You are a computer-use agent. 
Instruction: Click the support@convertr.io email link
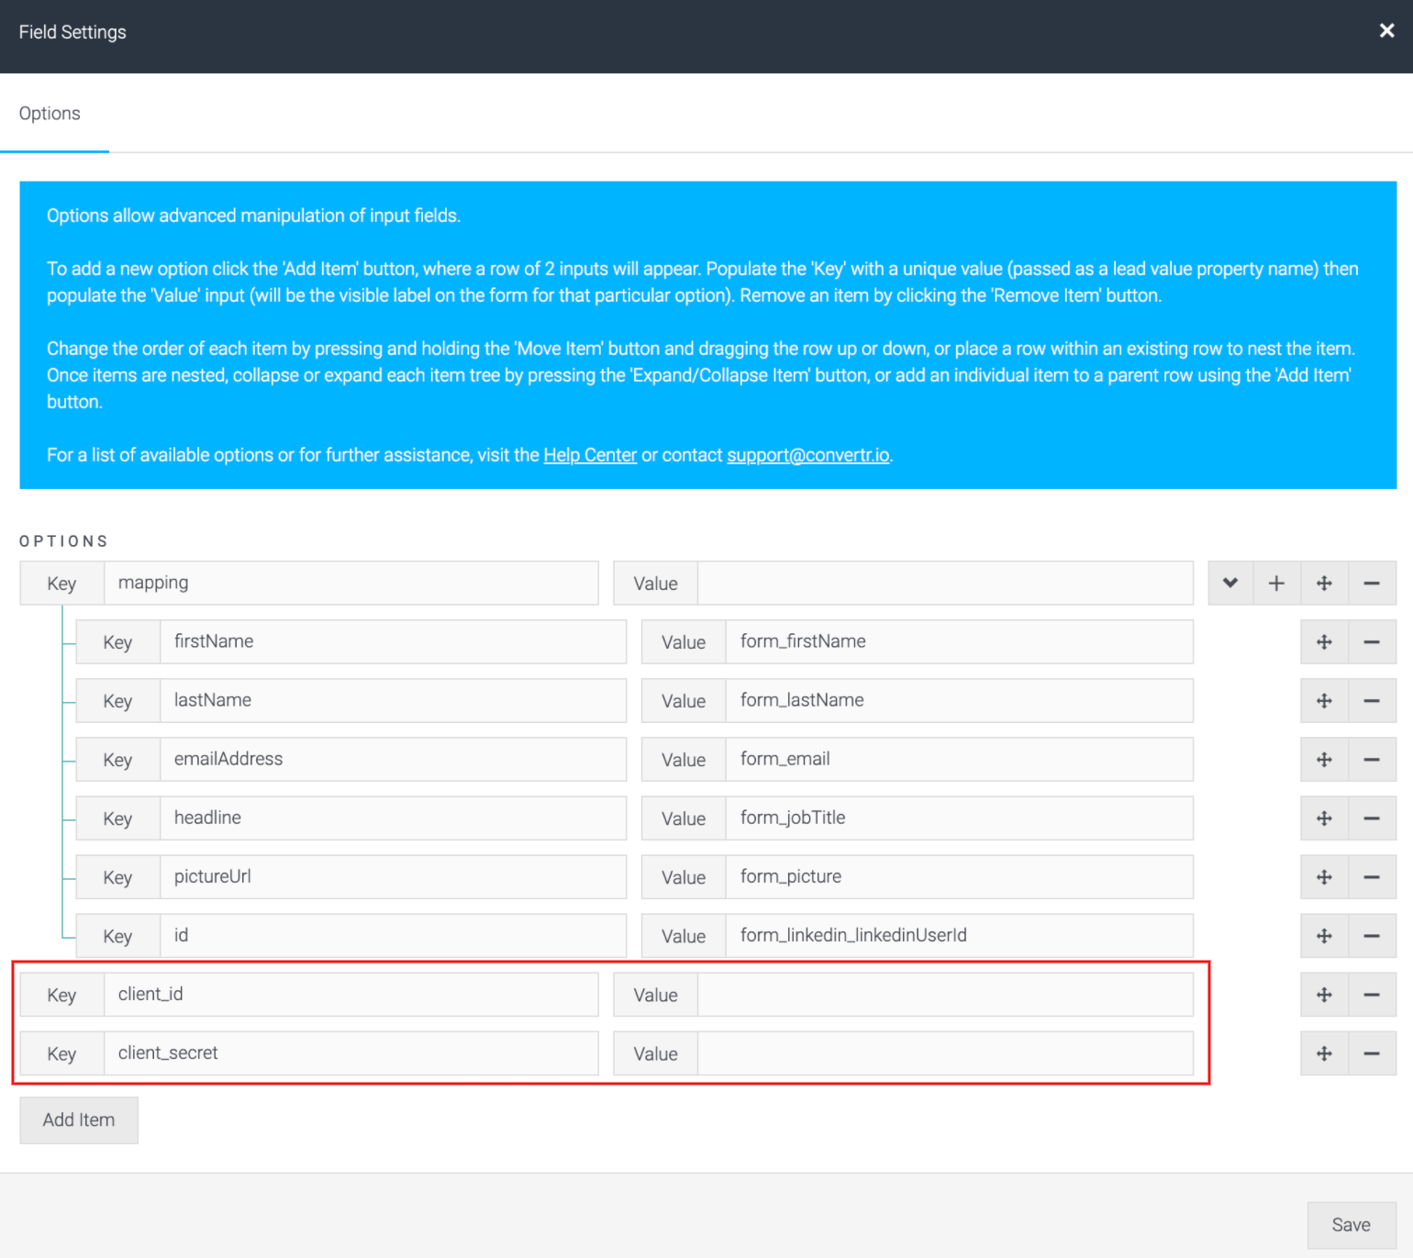click(808, 454)
